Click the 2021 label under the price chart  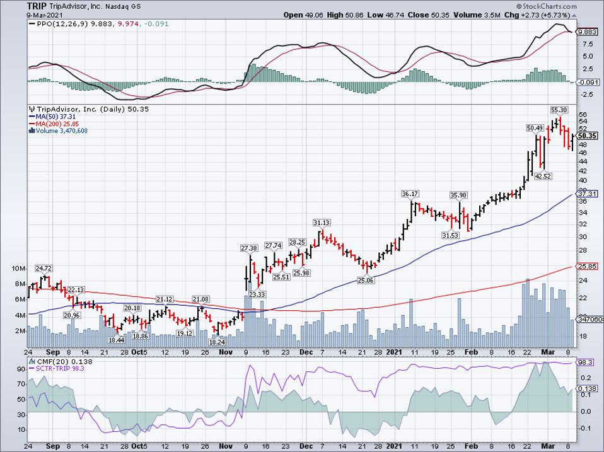(x=394, y=352)
